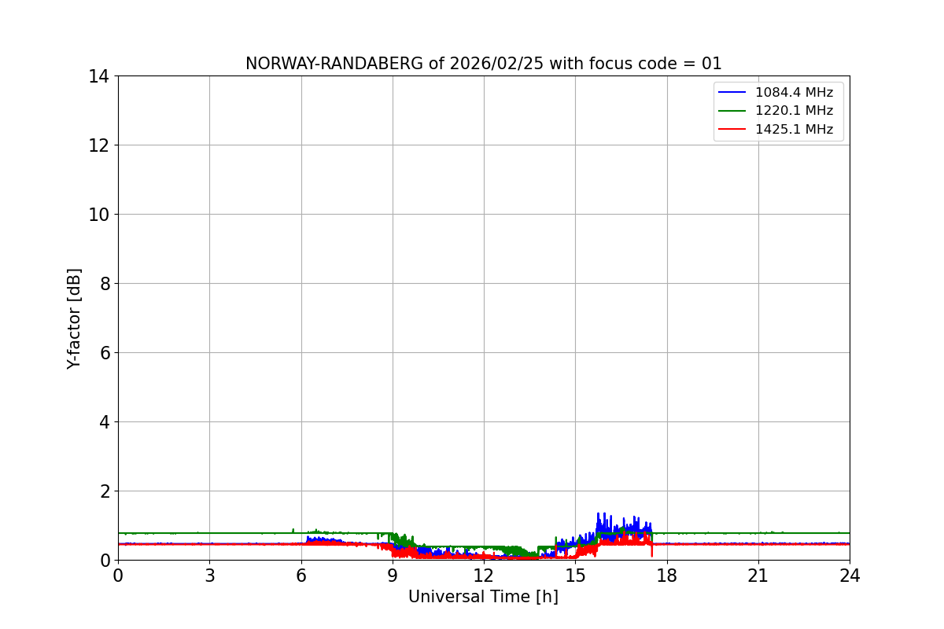This screenshot has width=944, height=629.
Task: Click the Universal Time [h] axis label
Action: pos(483,597)
